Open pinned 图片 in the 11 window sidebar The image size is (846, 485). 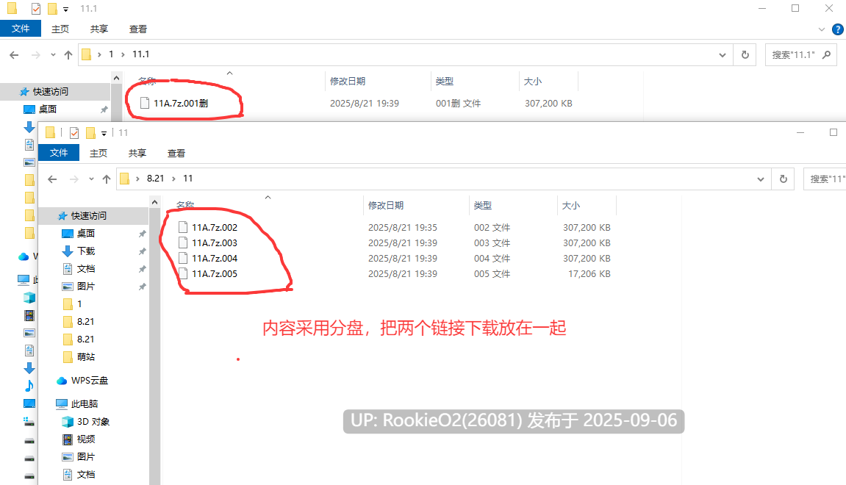(x=86, y=286)
